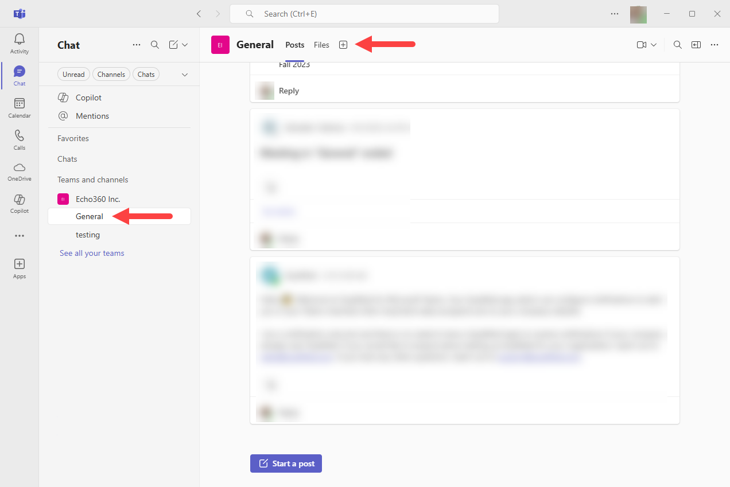Open the Activity feed
730x487 pixels.
tap(20, 44)
